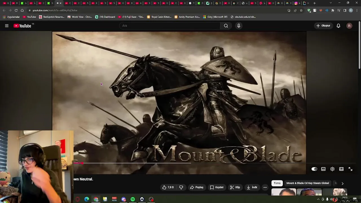Click the youtube.com address bar

pyautogui.click(x=158, y=10)
